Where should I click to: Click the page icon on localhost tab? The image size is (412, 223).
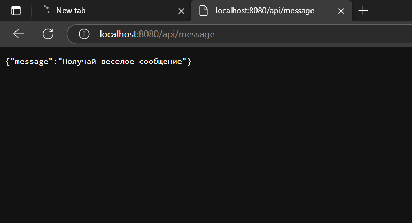click(x=203, y=11)
